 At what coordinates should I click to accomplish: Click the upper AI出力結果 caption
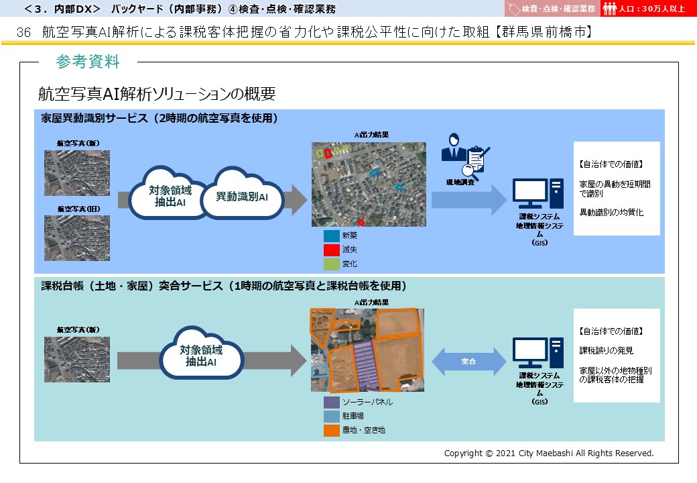371,135
